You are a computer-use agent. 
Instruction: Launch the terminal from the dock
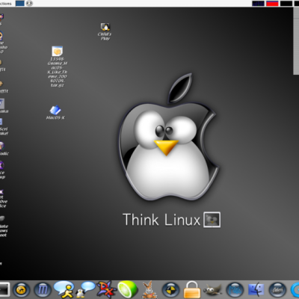pos(4,290)
